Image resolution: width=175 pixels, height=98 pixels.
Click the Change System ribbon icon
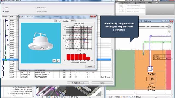[121, 8]
